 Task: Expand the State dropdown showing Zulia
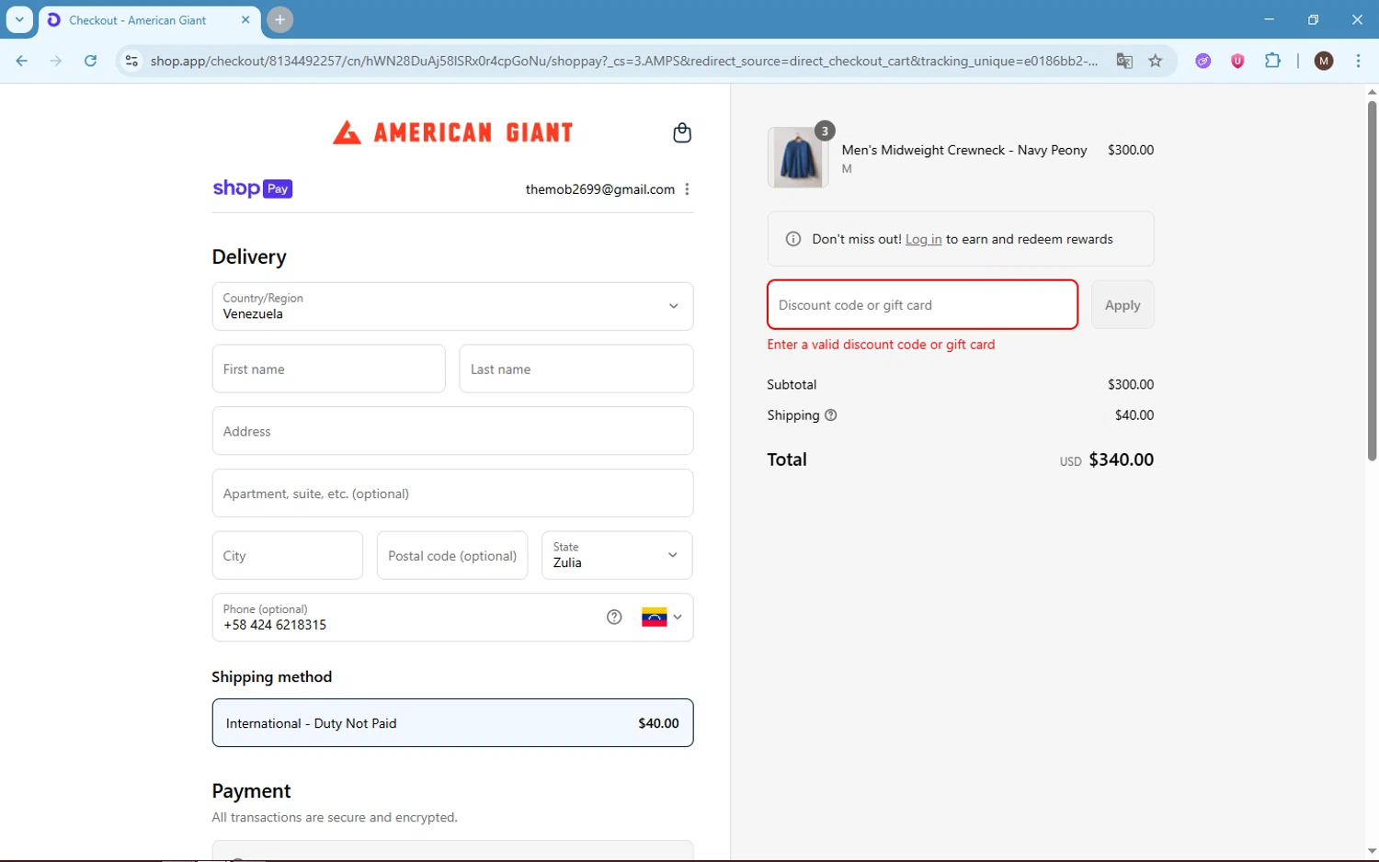[617, 555]
